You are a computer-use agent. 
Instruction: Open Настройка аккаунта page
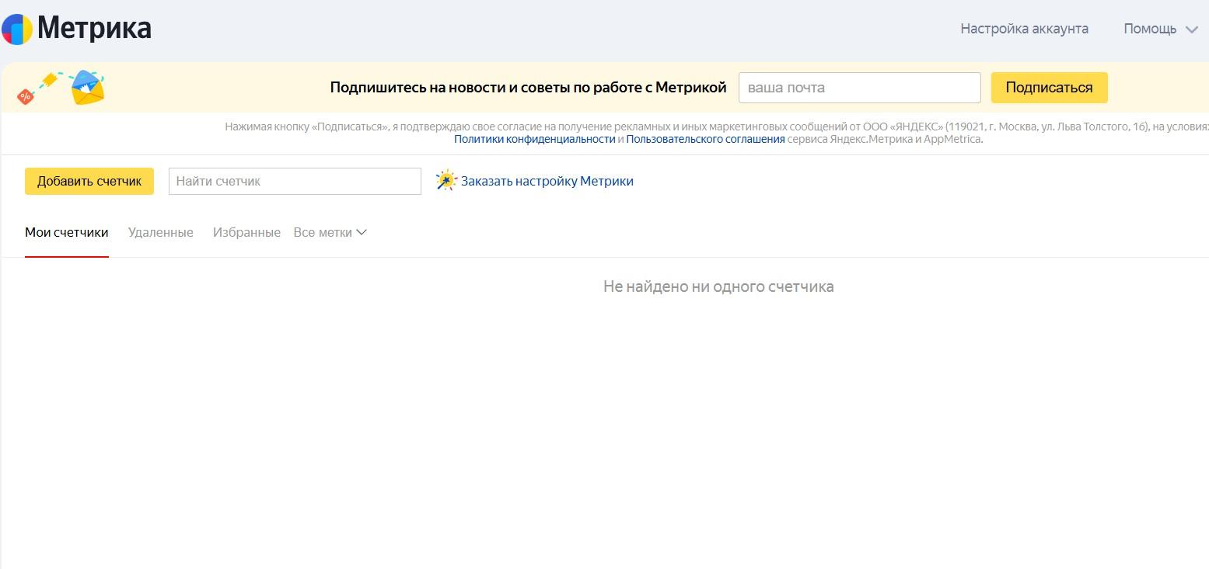pos(1024,29)
